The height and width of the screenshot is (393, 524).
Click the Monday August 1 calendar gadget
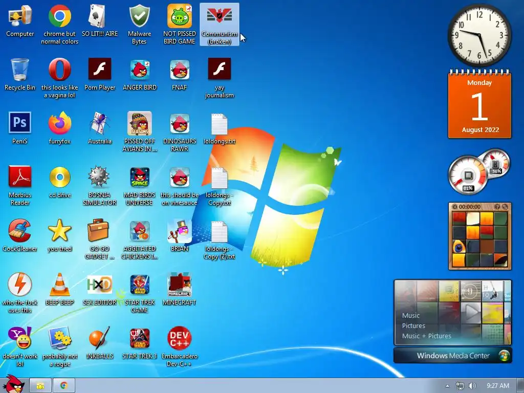click(479, 105)
